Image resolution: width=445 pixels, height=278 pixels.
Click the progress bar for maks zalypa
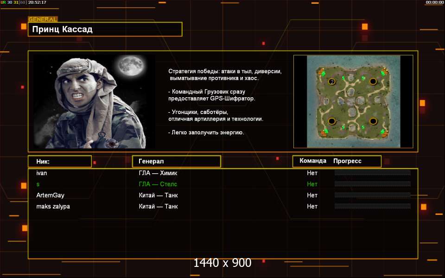(x=372, y=206)
